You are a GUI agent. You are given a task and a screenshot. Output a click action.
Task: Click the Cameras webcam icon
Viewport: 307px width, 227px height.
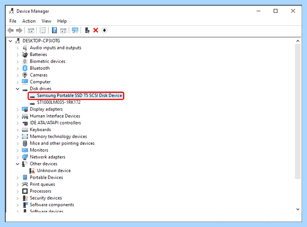pos(25,75)
